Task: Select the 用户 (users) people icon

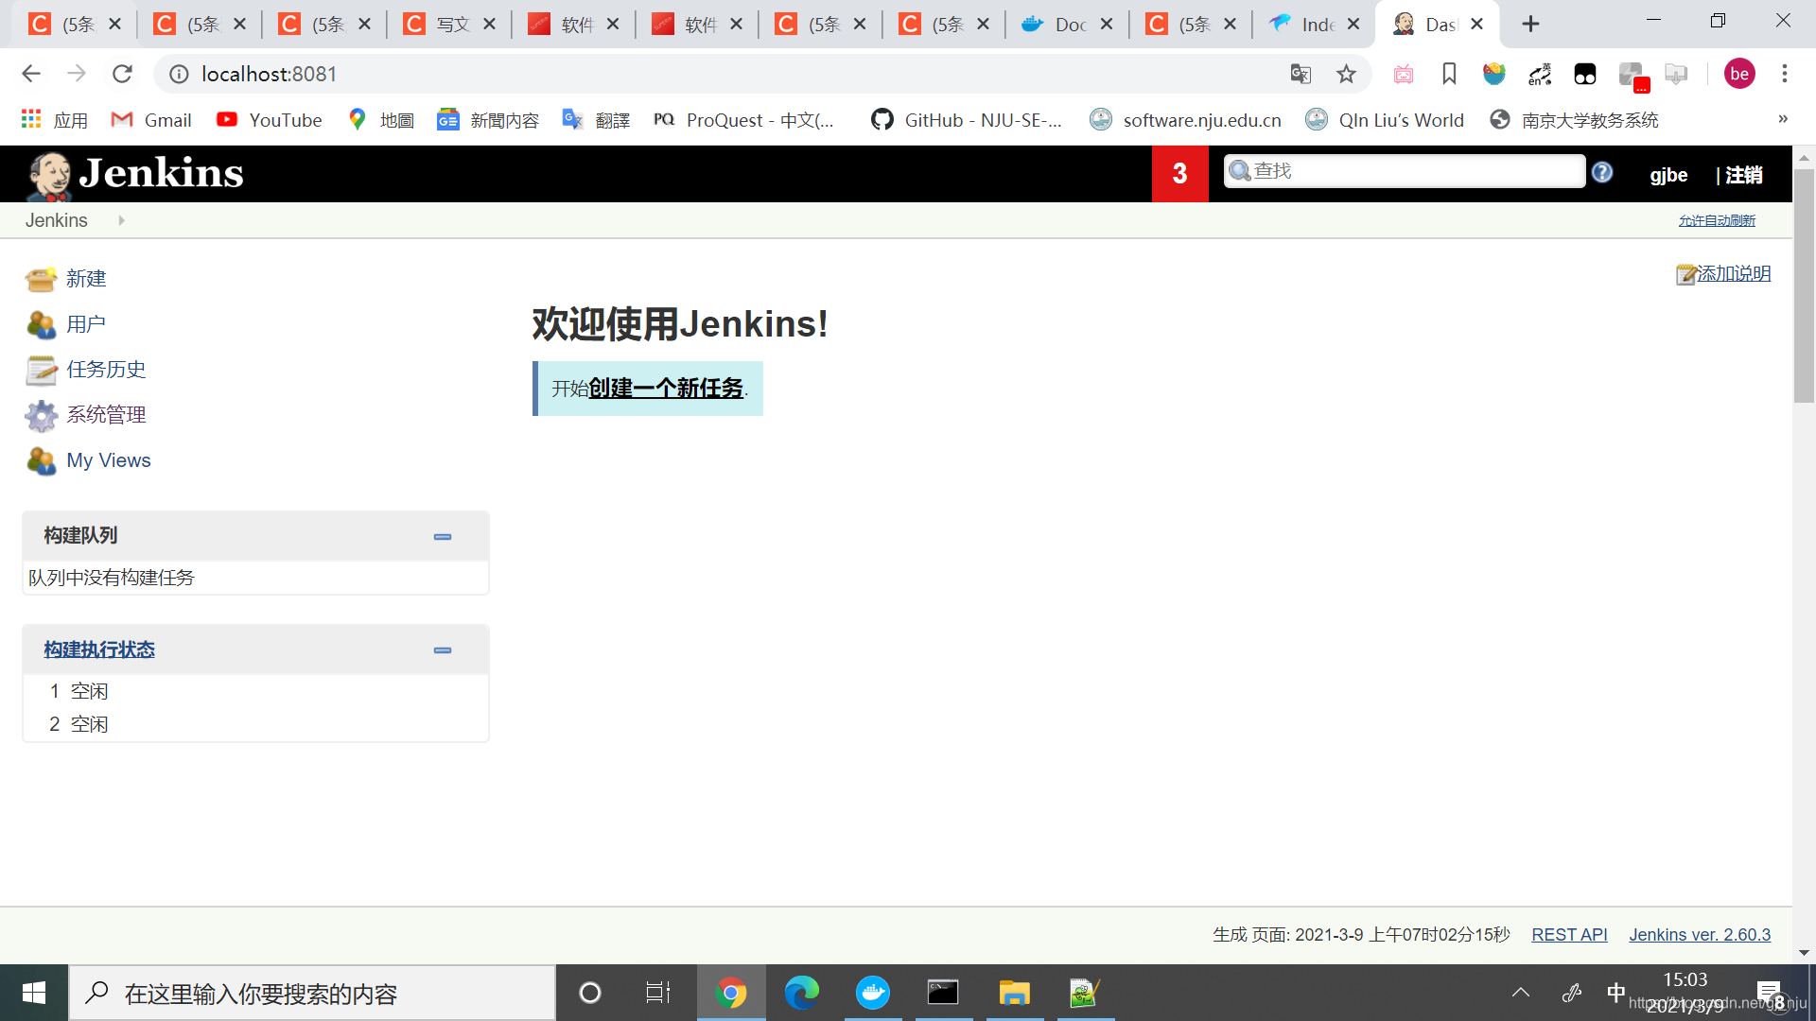Action: [x=40, y=323]
